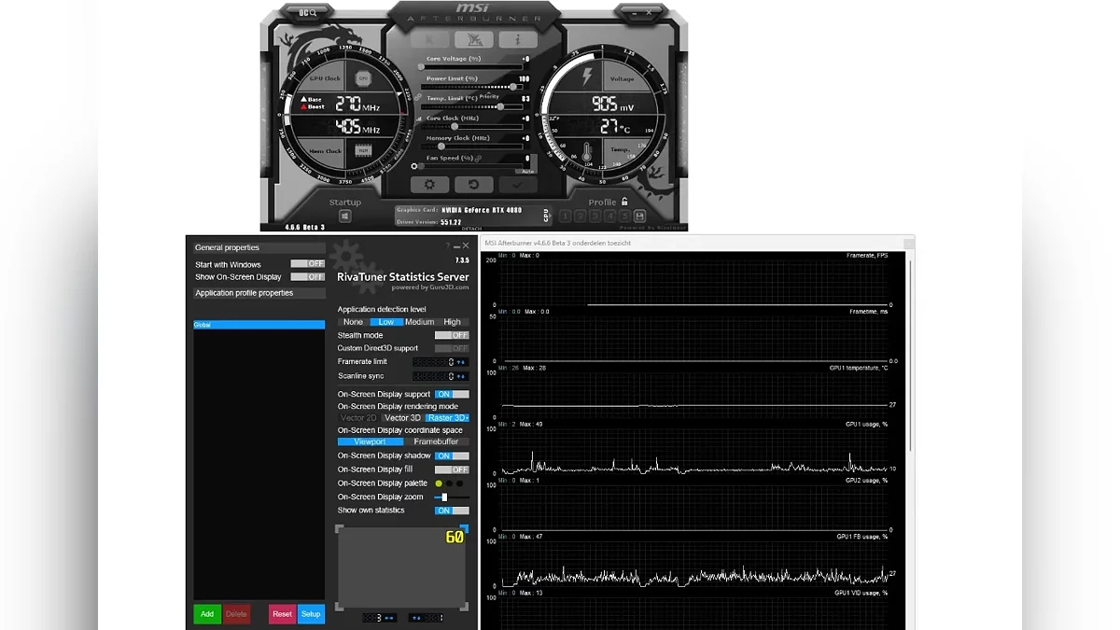The image size is (1120, 630).
Task: Select Medium application detection level
Action: pos(419,322)
